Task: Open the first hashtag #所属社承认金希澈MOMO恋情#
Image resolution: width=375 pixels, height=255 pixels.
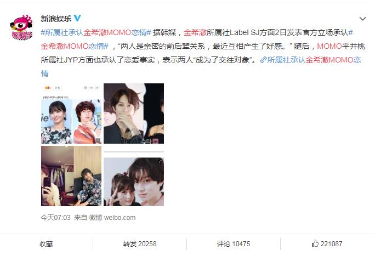Action: tap(96, 32)
